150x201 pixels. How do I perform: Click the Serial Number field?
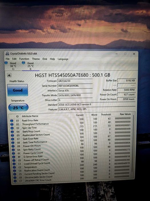(x=75, y=86)
